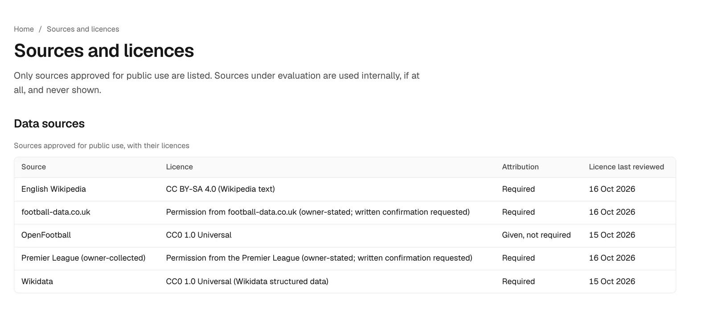Image resolution: width=713 pixels, height=310 pixels.
Task: Select the "football-data.co.uk" source cell
Action: [x=56, y=212]
